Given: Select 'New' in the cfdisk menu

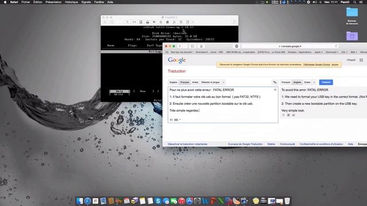Looking at the screenshot, I should pos(143,91).
